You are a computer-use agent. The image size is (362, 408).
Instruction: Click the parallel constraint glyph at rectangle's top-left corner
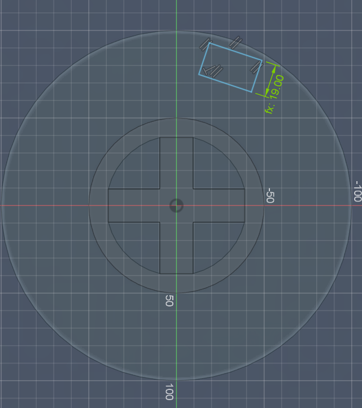click(x=206, y=44)
